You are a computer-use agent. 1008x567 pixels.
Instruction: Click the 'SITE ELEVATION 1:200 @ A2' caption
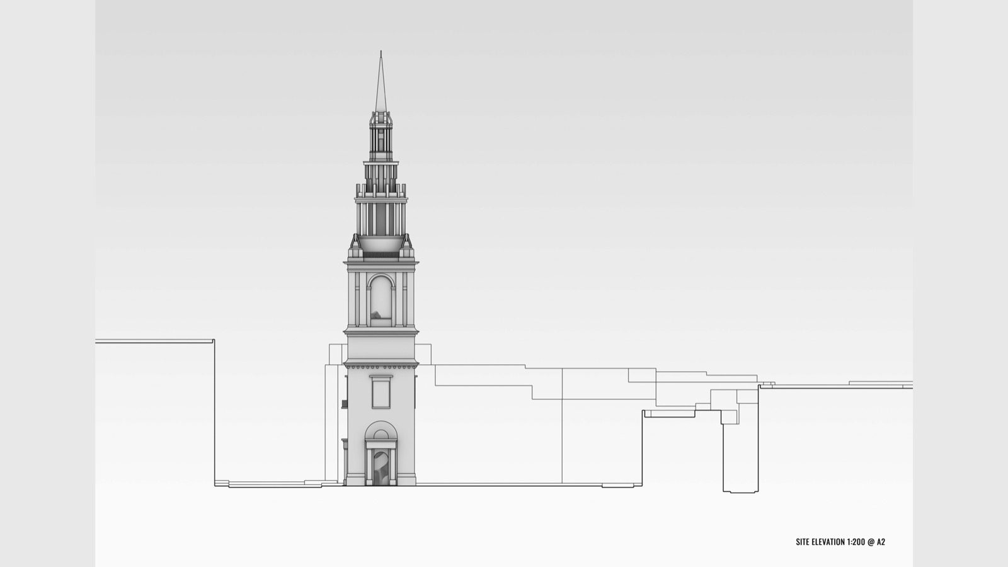[x=840, y=542]
